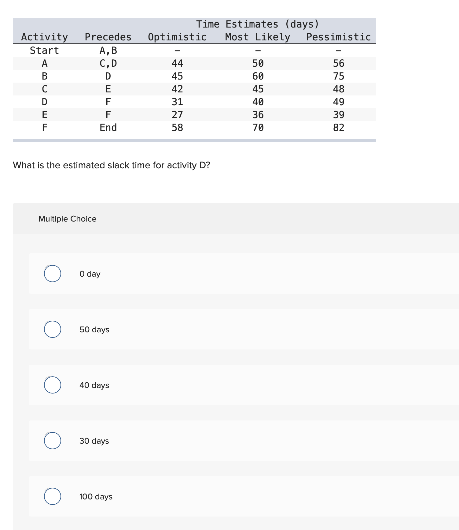Click the "Activity" column header
This screenshot has height=530, width=459.
(x=44, y=37)
